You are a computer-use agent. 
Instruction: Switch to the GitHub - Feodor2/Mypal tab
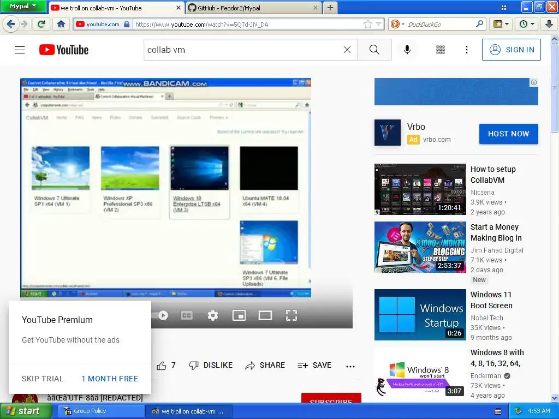tap(253, 8)
